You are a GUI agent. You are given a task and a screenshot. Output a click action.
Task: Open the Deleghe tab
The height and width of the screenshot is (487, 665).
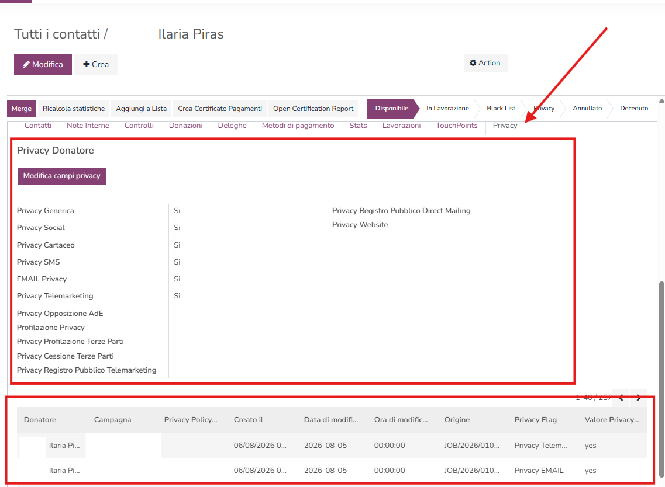click(x=232, y=126)
